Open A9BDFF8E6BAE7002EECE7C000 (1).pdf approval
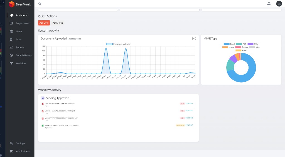Viewport: 285px width, 157px height. pyautogui.click(x=61, y=118)
